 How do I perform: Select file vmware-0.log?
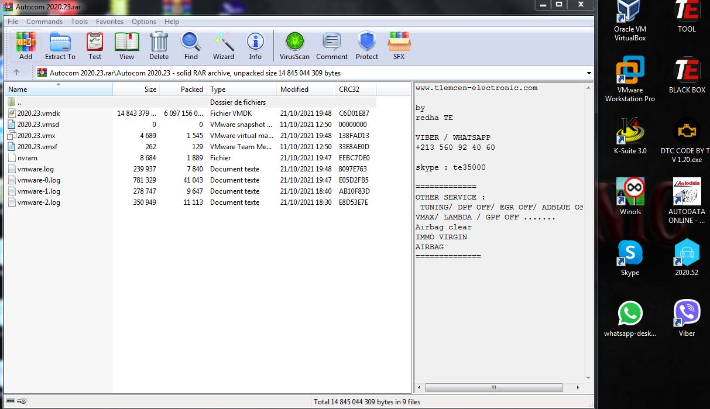click(x=190, y=180)
